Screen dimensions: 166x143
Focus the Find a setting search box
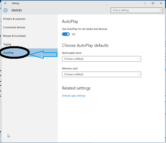coord(135,10)
